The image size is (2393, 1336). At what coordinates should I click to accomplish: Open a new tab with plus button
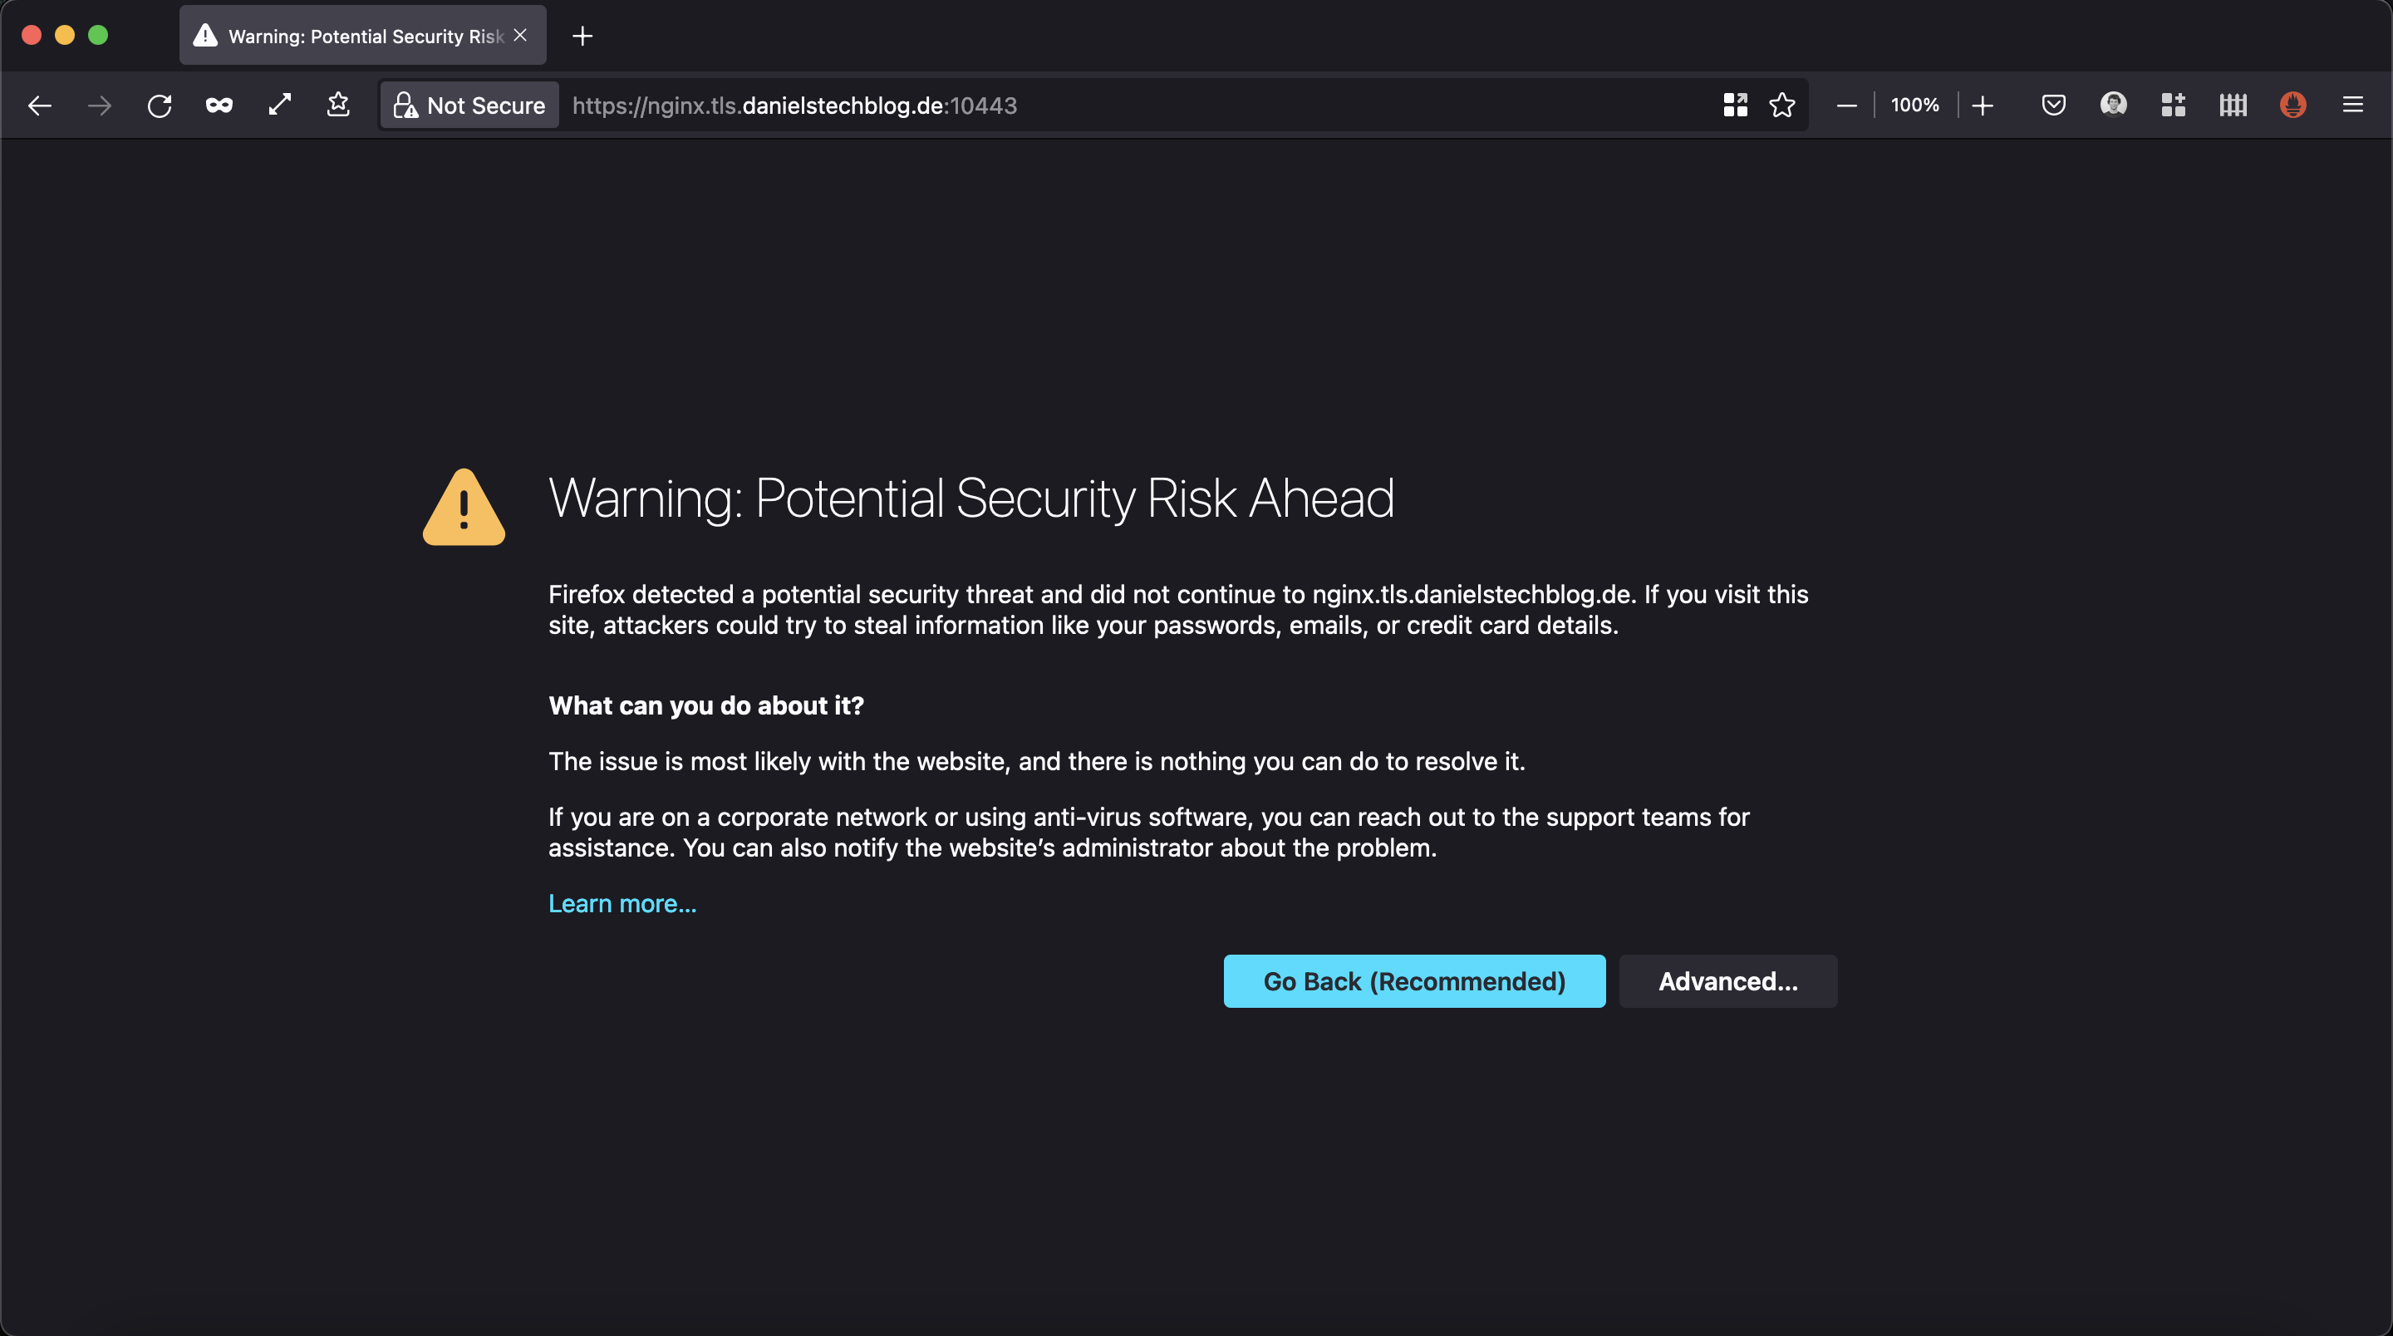tap(582, 37)
